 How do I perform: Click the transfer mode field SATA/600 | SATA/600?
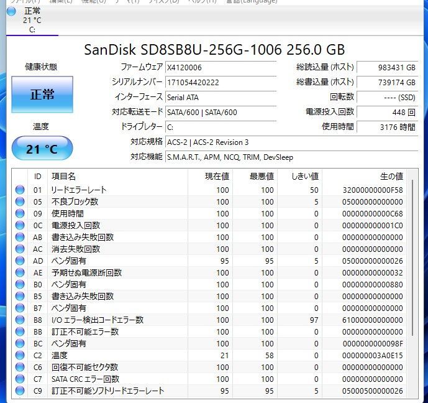point(221,112)
